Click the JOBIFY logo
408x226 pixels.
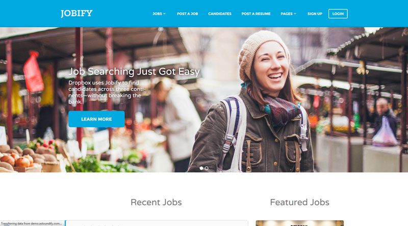click(x=76, y=14)
